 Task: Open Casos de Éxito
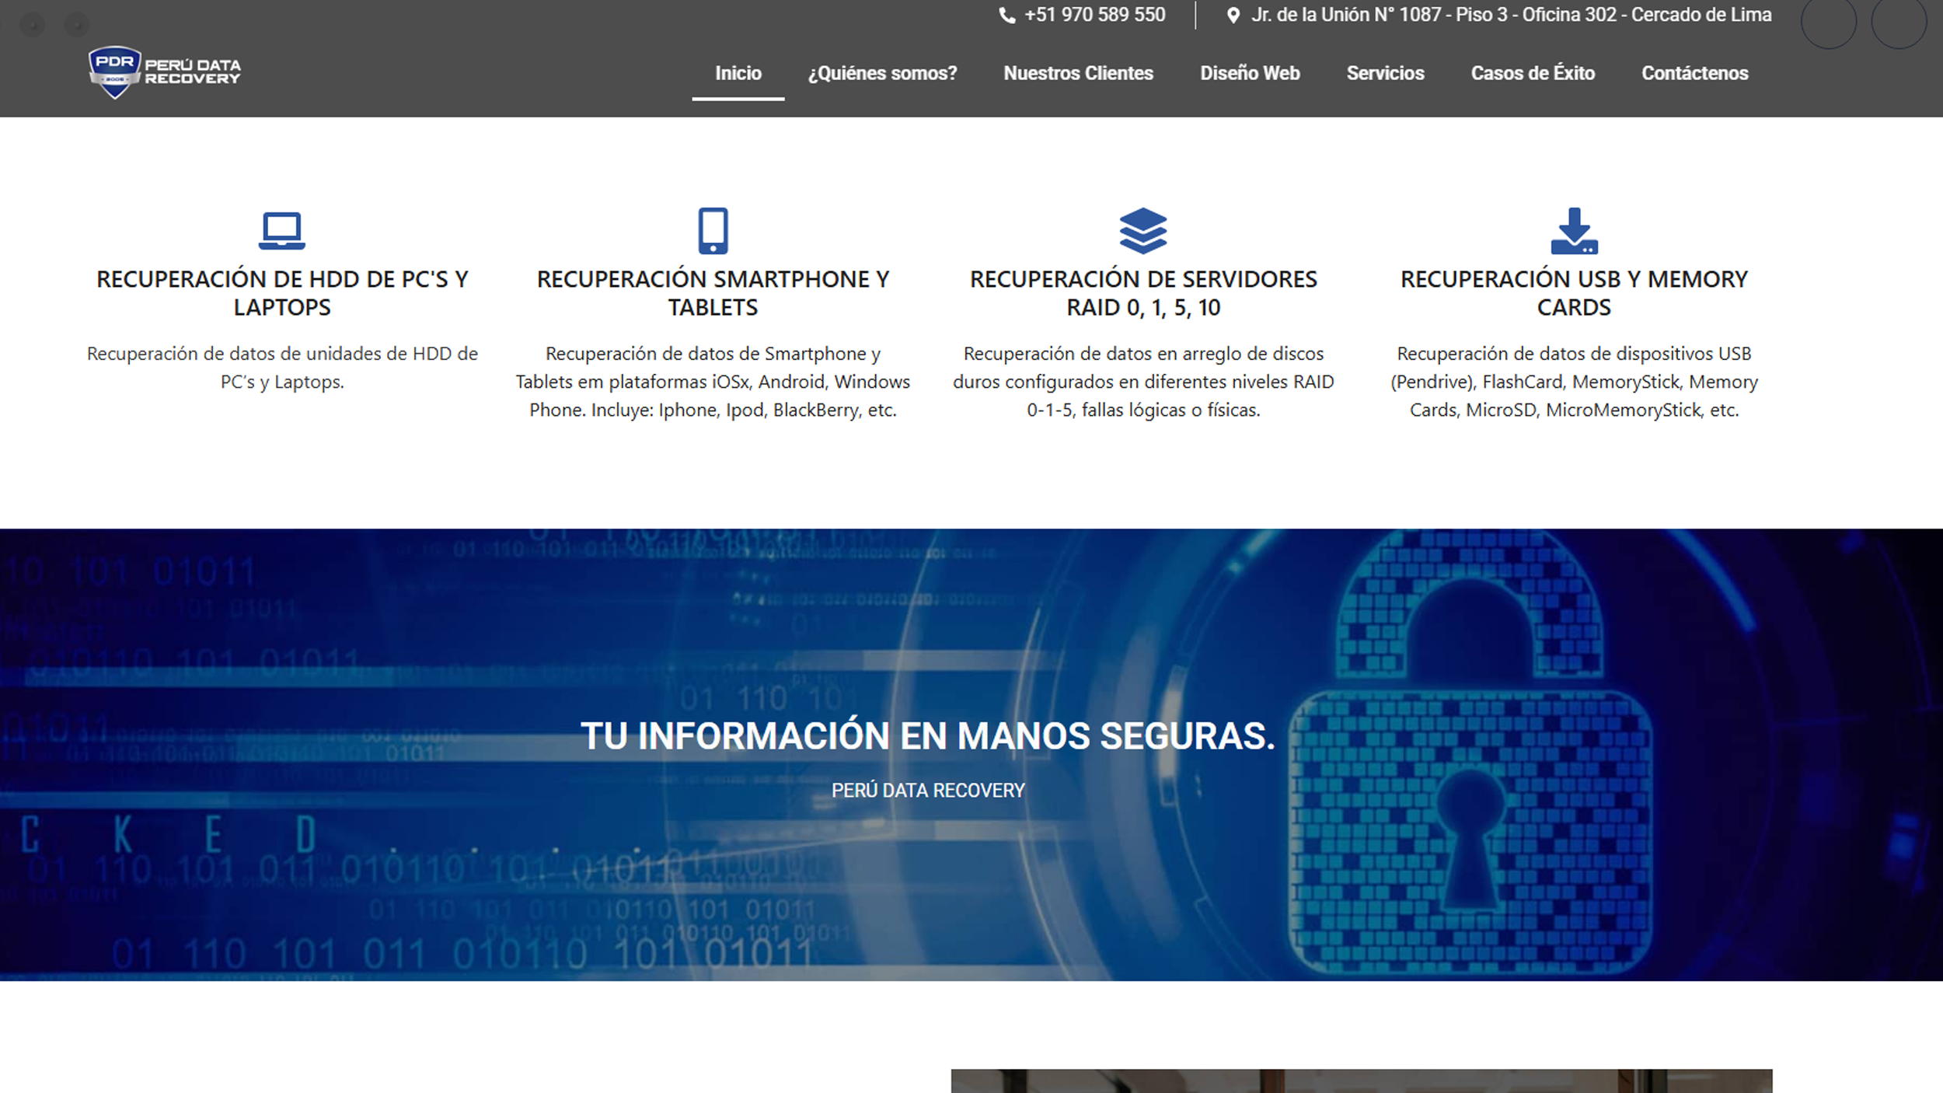pos(1532,73)
